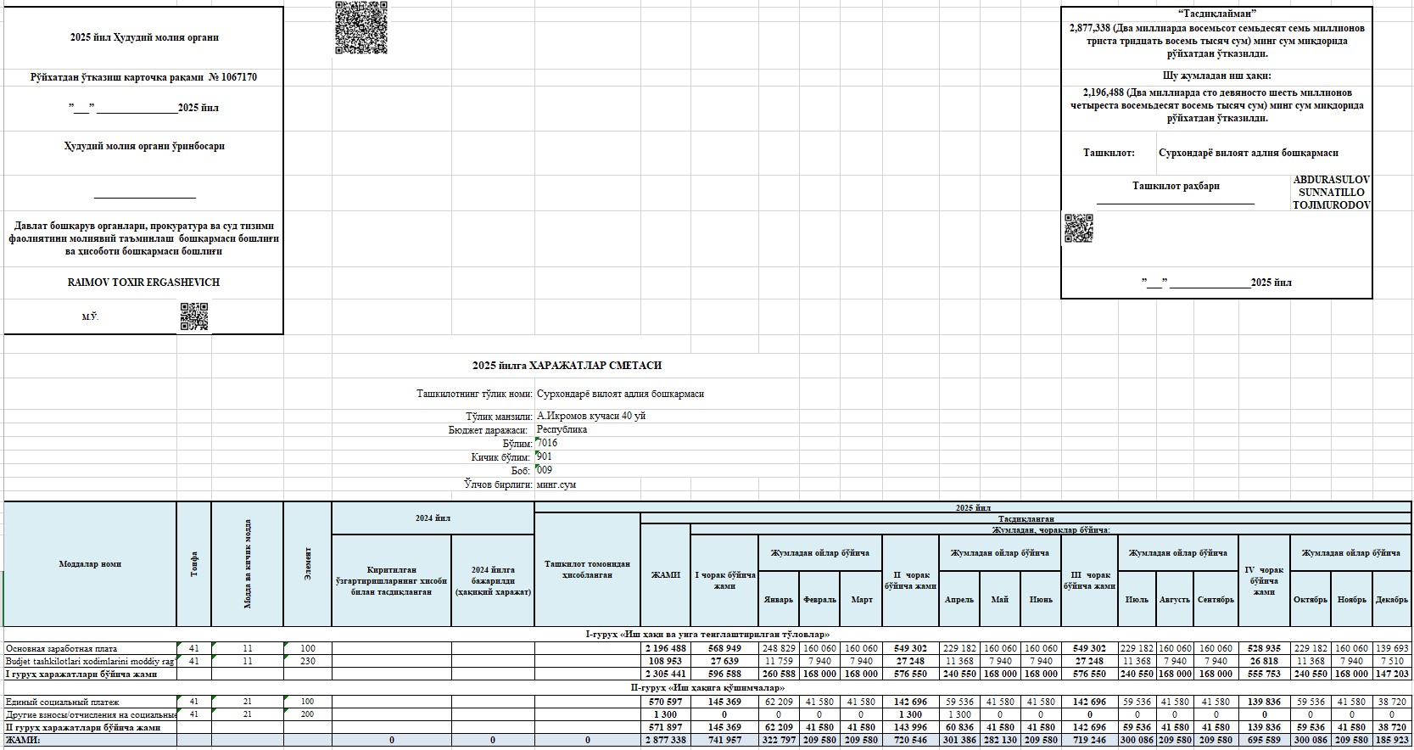The image size is (1414, 750).
Task: Click January value 248 829
Action: (778, 648)
